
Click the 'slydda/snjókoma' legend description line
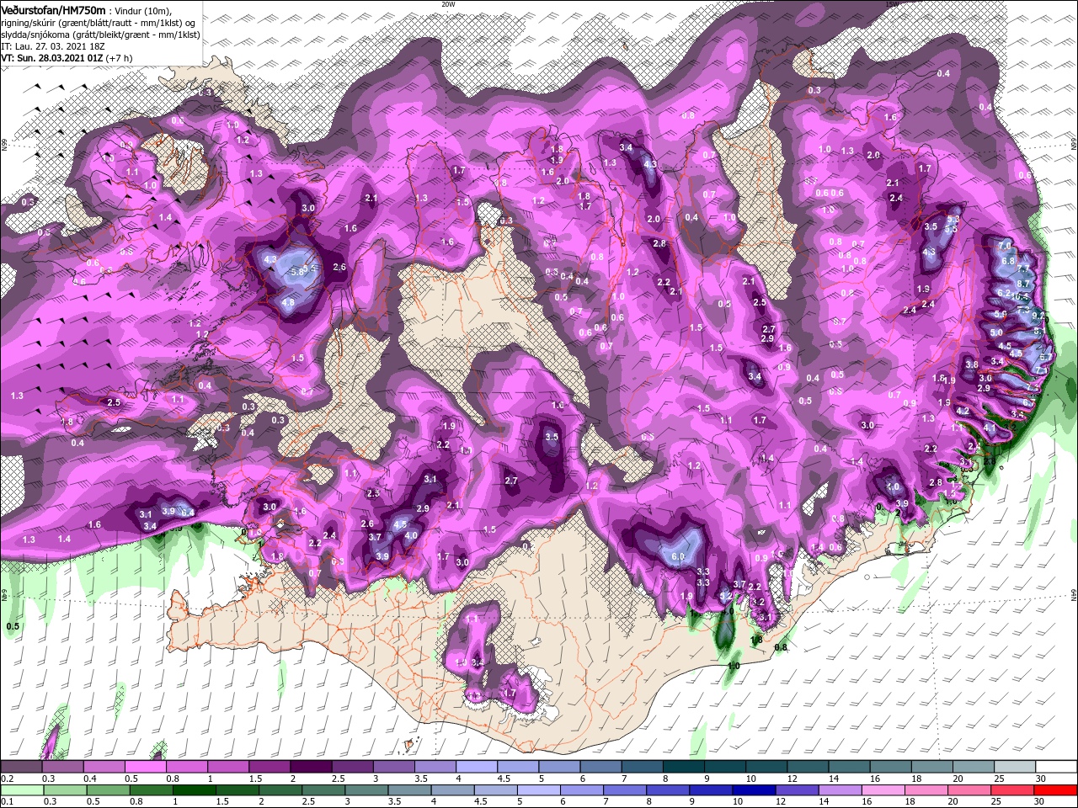(100, 35)
